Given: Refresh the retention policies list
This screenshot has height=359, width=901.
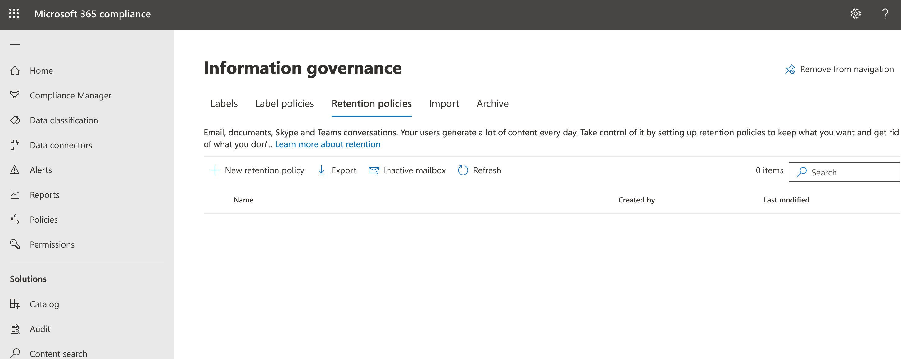Looking at the screenshot, I should (479, 170).
